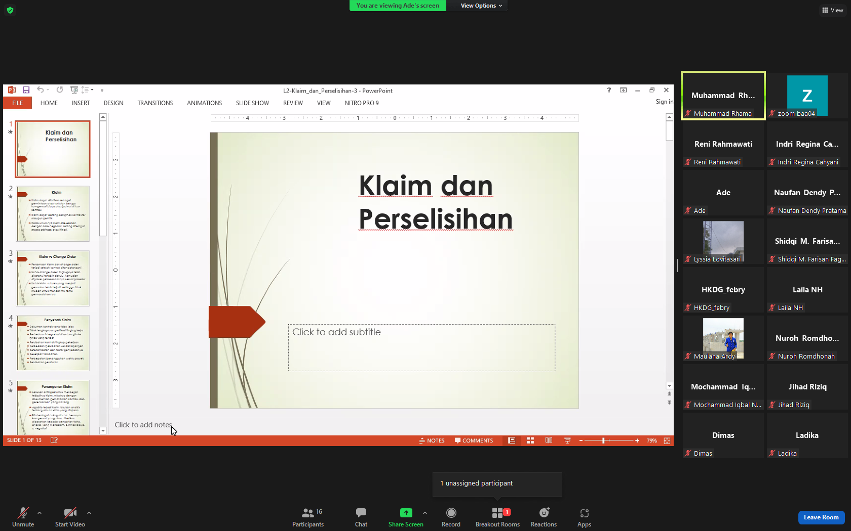Viewport: 851px width, 531px height.
Task: Unmute the microphone
Action: (x=23, y=517)
